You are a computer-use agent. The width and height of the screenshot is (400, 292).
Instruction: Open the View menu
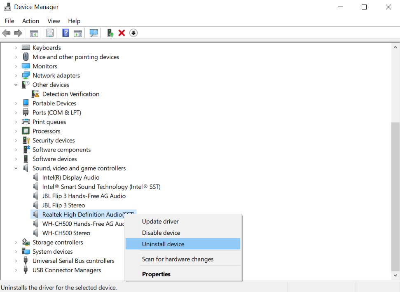point(54,21)
